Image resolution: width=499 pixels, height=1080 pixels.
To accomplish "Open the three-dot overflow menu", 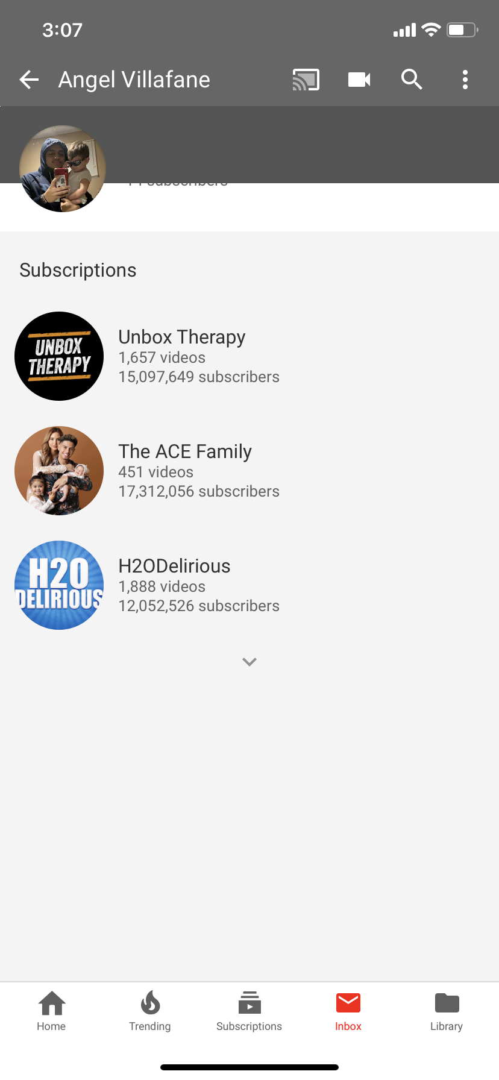I will (x=465, y=80).
